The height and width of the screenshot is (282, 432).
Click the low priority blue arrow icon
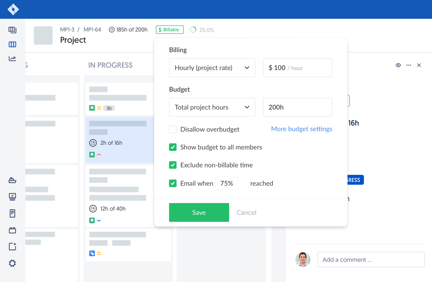[x=99, y=220]
